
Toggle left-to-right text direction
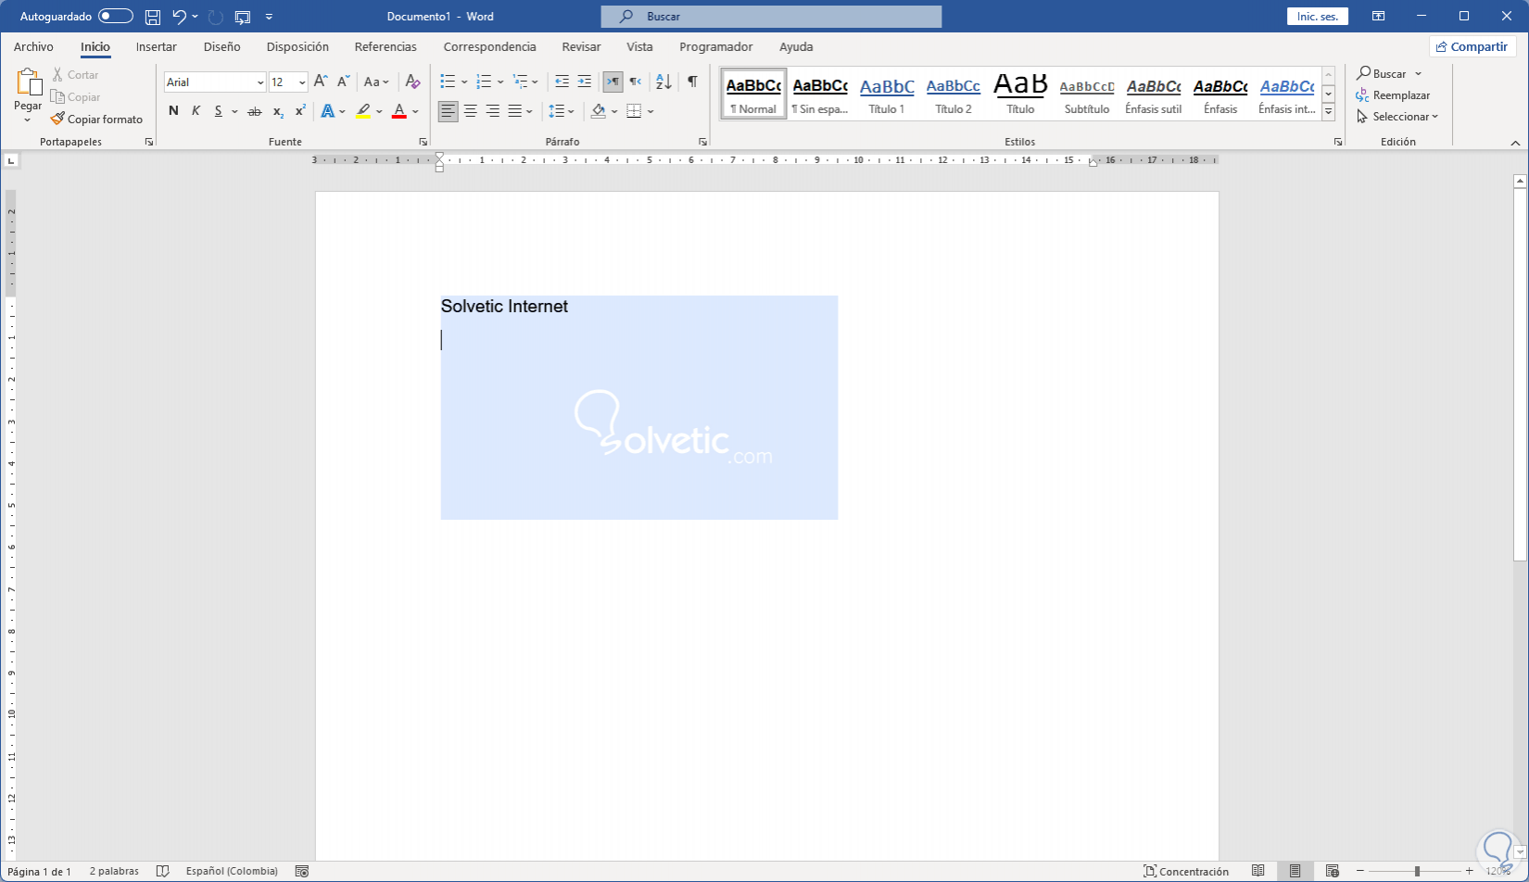tap(613, 82)
